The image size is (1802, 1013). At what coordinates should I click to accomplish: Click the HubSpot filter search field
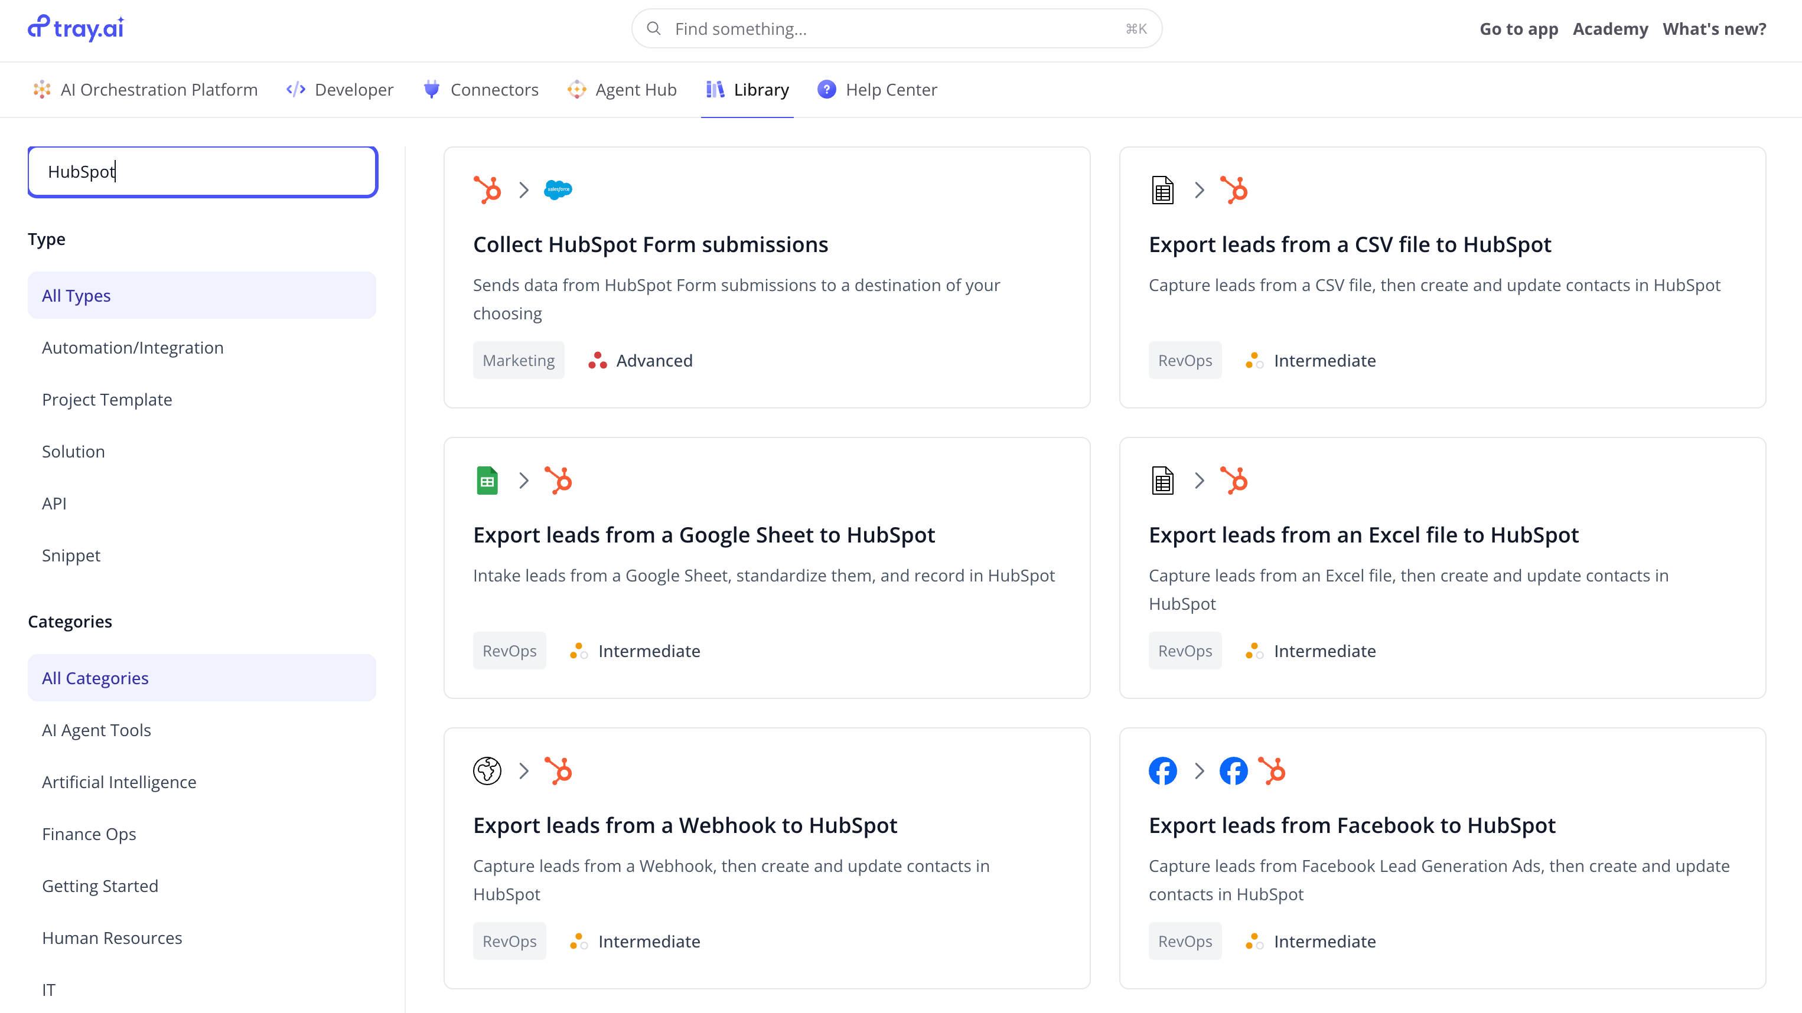click(x=203, y=172)
